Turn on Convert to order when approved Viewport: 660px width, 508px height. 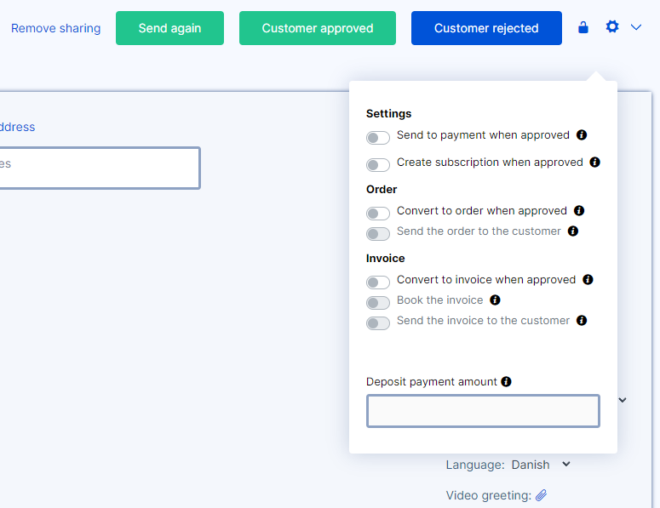coord(377,214)
